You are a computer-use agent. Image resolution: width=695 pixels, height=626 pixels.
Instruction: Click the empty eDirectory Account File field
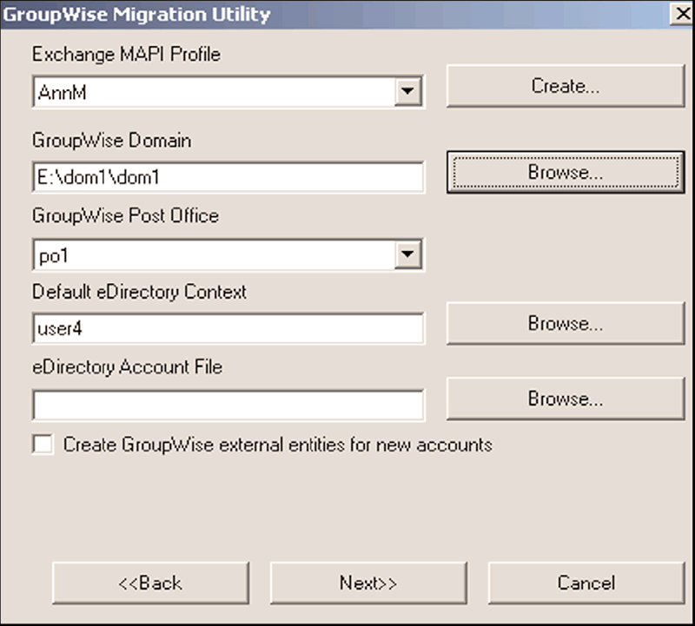click(228, 405)
